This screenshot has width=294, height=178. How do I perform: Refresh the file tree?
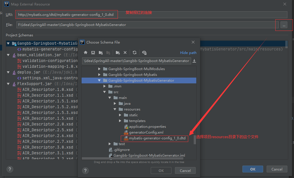click(134, 53)
